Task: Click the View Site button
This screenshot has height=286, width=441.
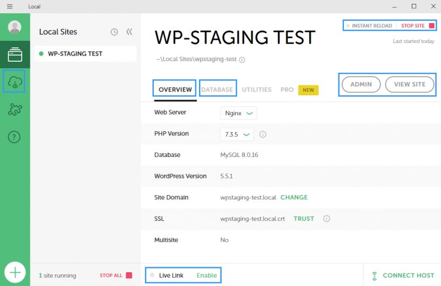Action: pos(410,84)
